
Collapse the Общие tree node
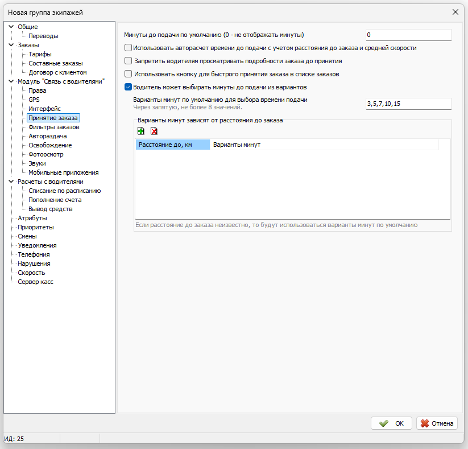pos(11,27)
